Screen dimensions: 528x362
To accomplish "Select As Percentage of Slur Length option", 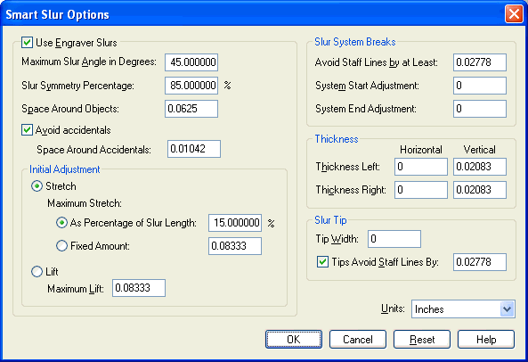I will click(x=61, y=223).
